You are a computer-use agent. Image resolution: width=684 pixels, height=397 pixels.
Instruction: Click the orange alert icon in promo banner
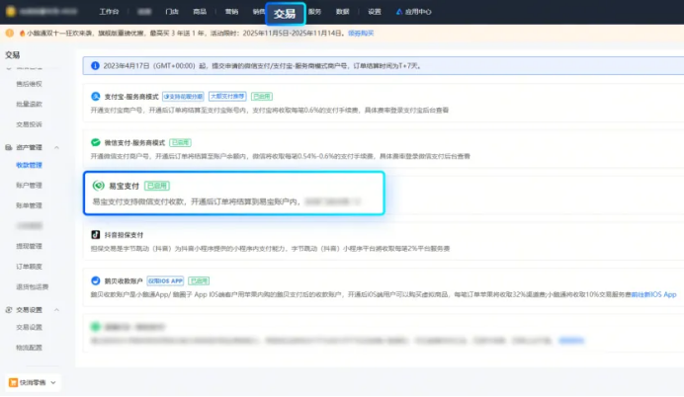10,34
